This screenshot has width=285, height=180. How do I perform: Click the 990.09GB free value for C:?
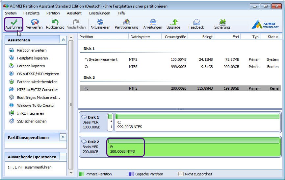231,67
